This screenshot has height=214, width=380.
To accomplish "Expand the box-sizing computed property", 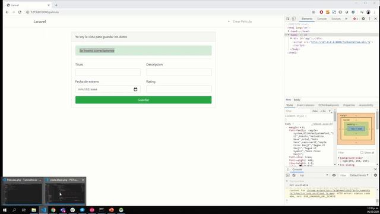I will [x=339, y=165].
